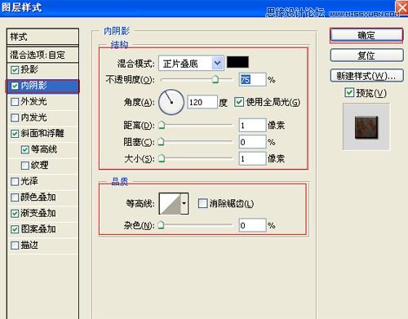Image resolution: width=408 pixels, height=319 pixels.
Task: Click the opacity value field
Action: click(252, 79)
